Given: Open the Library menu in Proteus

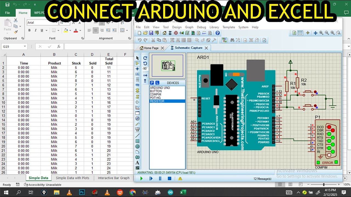Looking at the screenshot, I should [x=214, y=27].
